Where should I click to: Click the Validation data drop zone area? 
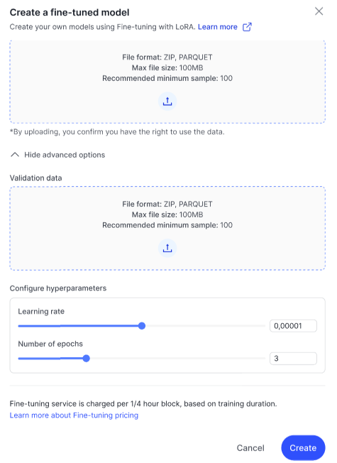click(167, 228)
